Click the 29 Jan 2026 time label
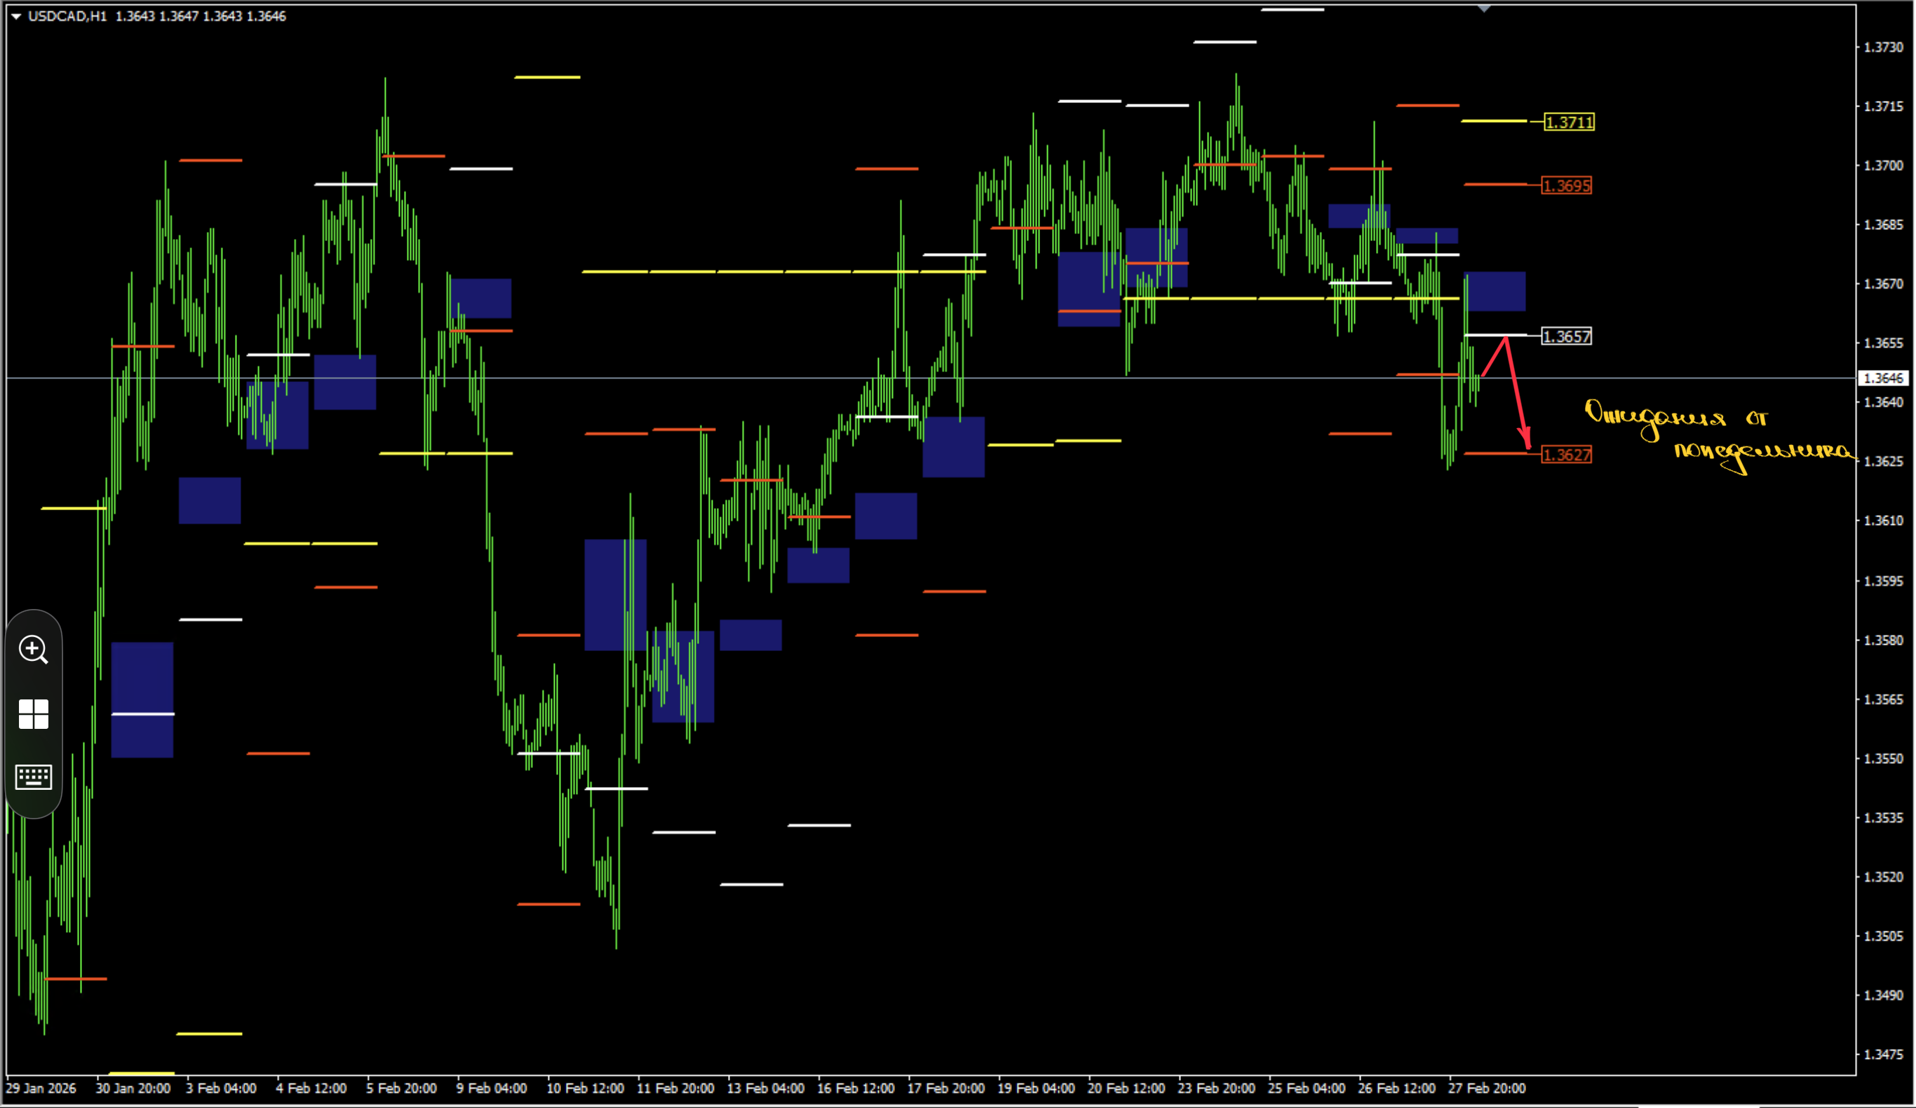The image size is (1916, 1108). tap(41, 1088)
